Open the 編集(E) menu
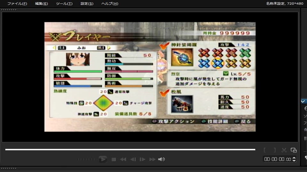 click(x=41, y=4)
